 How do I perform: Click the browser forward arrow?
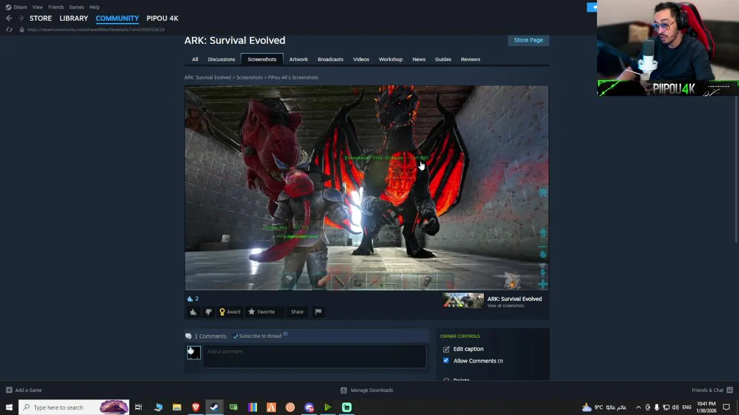point(21,18)
